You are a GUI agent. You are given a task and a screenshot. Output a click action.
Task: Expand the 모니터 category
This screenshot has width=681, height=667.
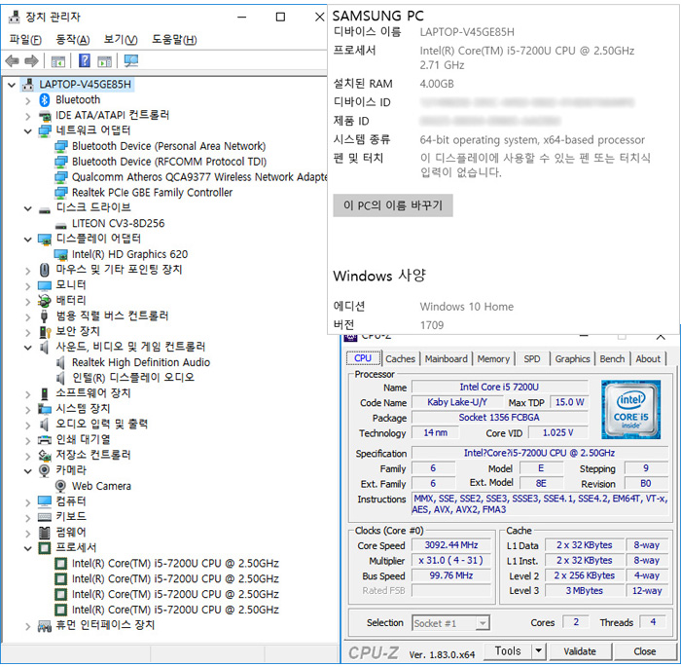[28, 286]
